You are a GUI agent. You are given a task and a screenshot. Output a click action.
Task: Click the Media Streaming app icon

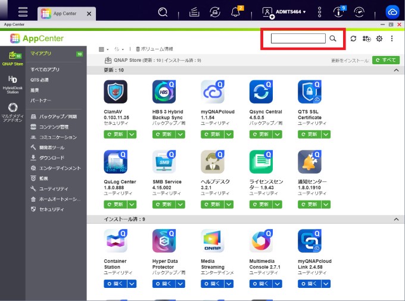pyautogui.click(x=213, y=241)
